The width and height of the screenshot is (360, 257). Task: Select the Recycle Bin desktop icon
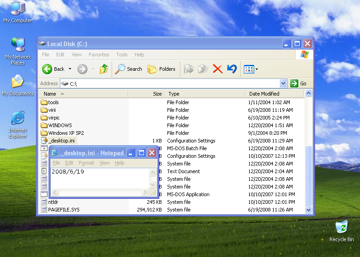click(342, 231)
